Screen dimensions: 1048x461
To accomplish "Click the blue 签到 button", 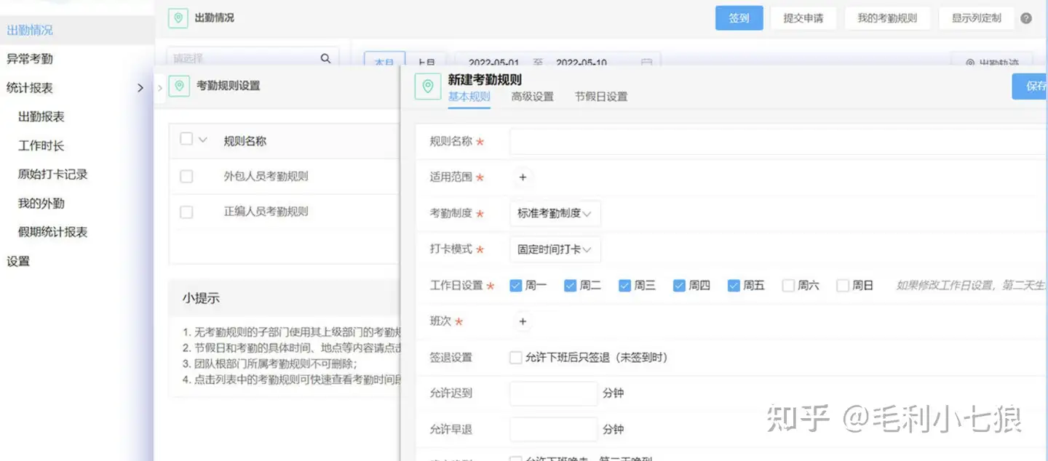I will click(739, 18).
